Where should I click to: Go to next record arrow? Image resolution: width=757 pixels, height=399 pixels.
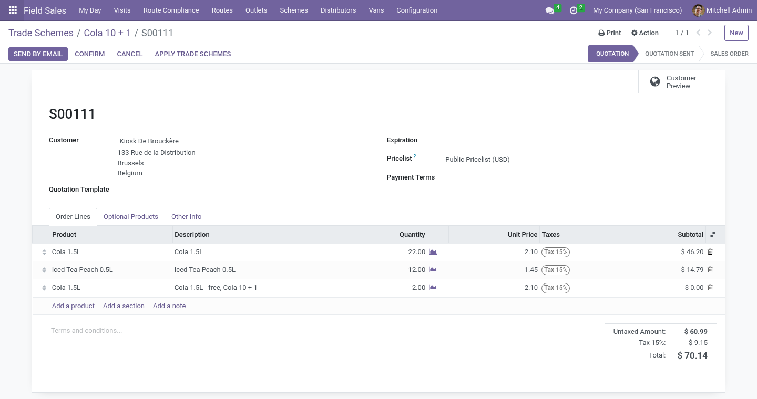[710, 33]
